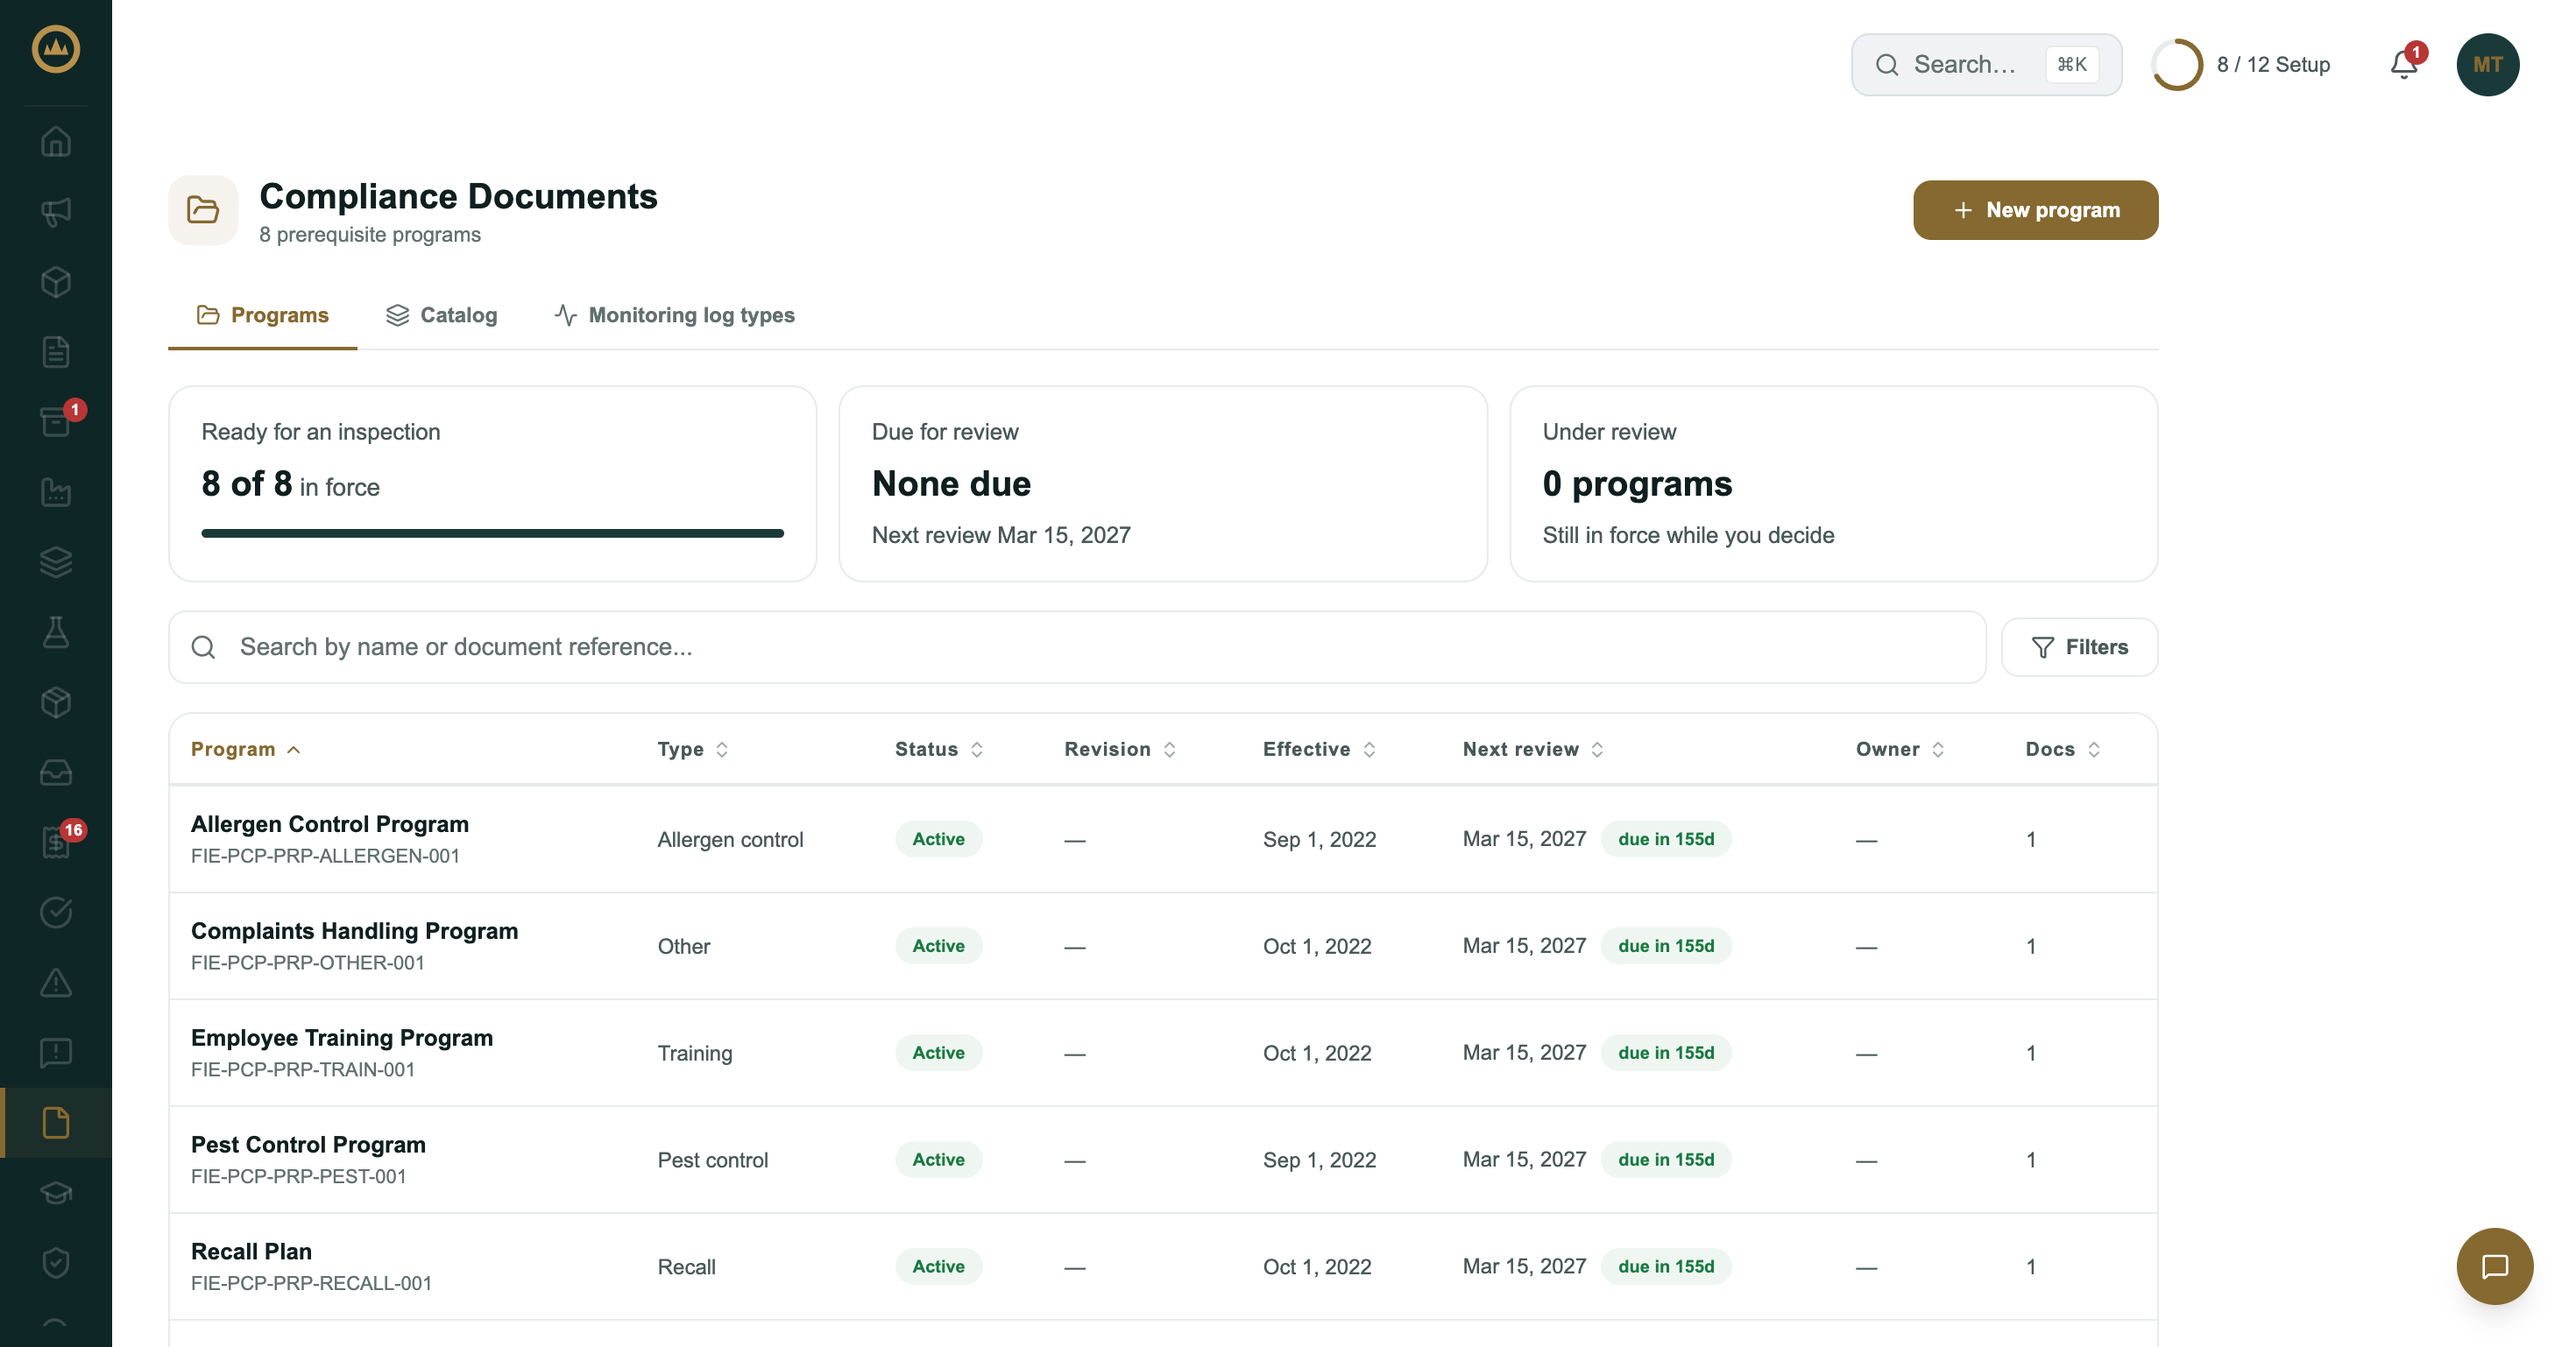This screenshot has height=1347, width=2576.
Task: Open the Allergen Control Program row
Action: 1163,839
